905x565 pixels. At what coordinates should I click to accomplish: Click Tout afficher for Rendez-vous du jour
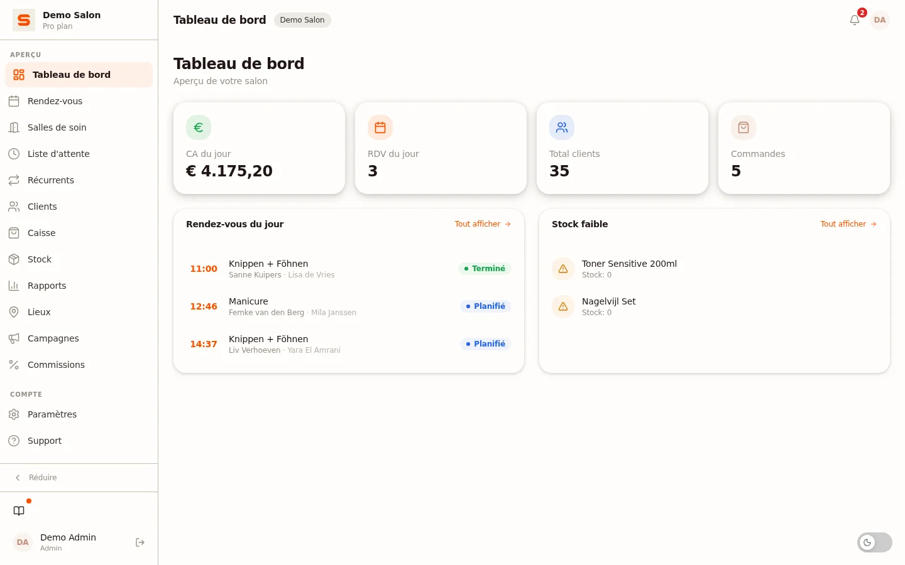pyautogui.click(x=483, y=224)
